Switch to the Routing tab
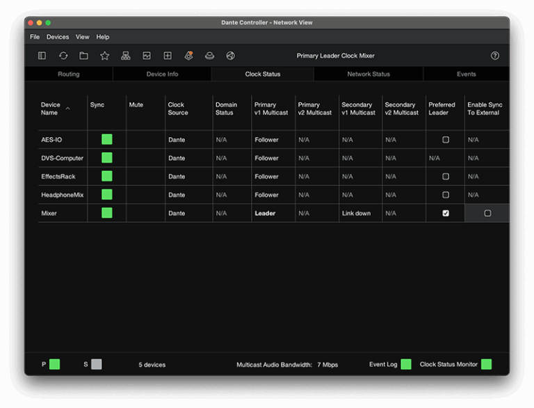 68,74
